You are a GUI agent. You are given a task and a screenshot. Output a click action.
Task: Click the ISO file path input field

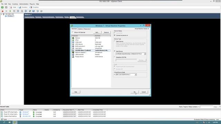click(x=126, y=60)
